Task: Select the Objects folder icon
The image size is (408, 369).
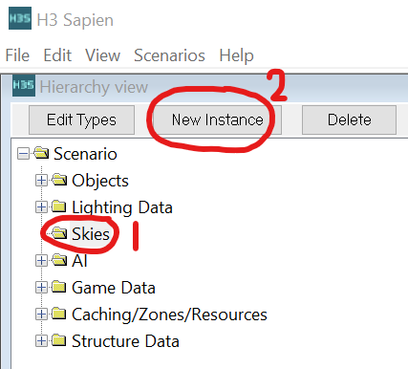Action: pos(59,180)
